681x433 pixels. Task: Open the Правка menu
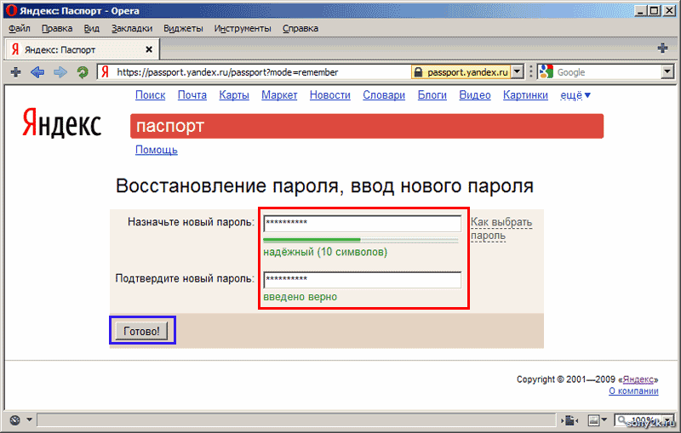(x=57, y=28)
